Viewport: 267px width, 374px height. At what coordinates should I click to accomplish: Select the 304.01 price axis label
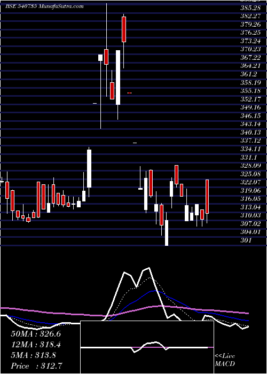pyautogui.click(x=250, y=231)
